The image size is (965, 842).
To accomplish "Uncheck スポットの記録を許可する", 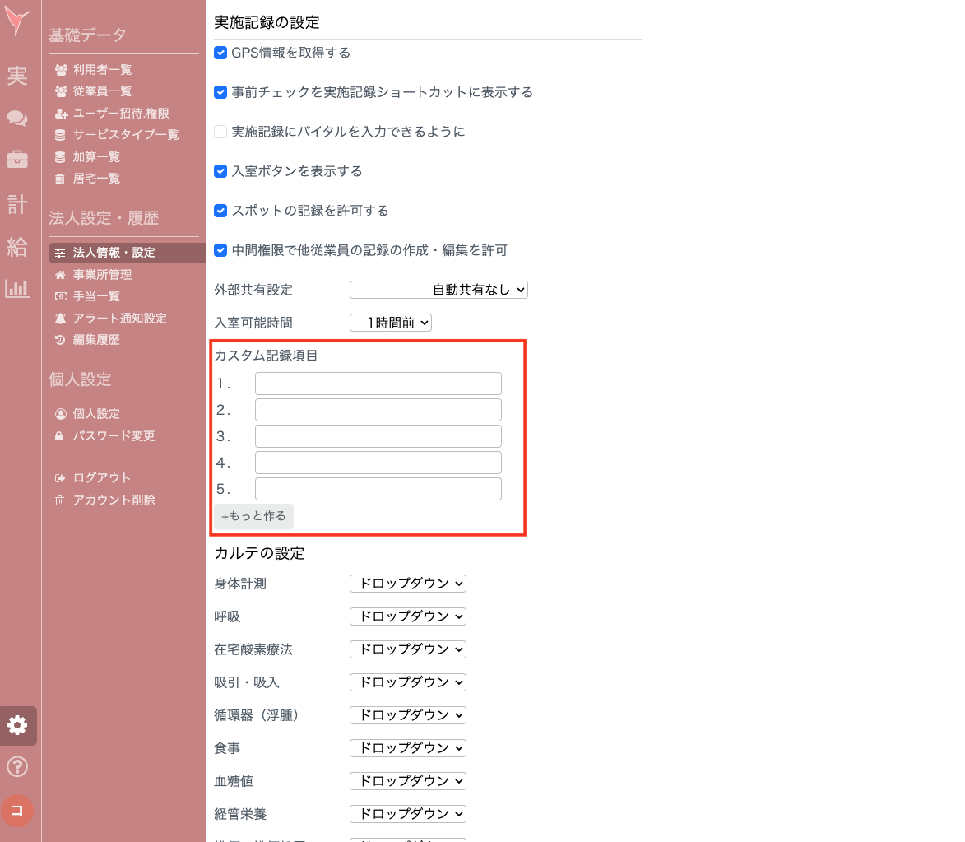I will click(220, 211).
